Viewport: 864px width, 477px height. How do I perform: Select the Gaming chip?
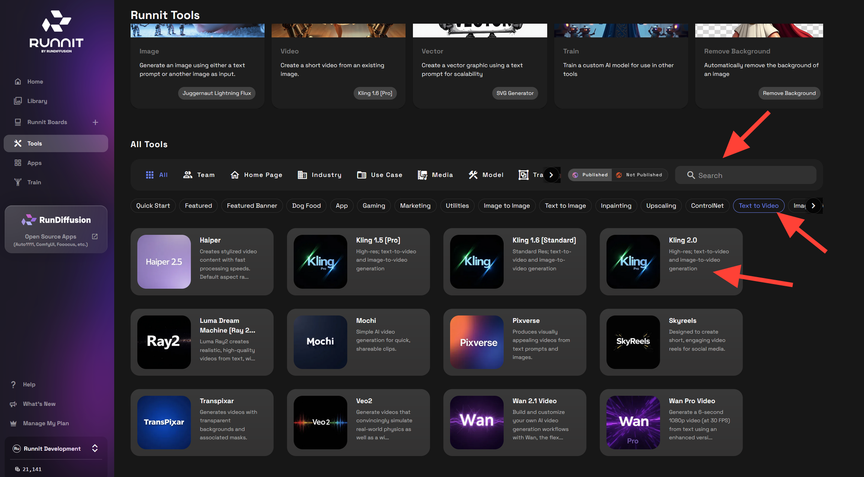point(374,205)
